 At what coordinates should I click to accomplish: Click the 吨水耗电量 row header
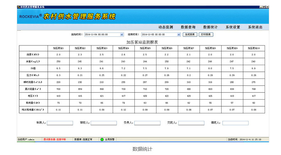pyautogui.click(x=33, y=109)
